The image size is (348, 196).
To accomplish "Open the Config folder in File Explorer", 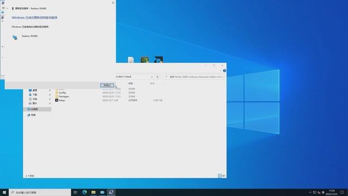I will coord(62,93).
